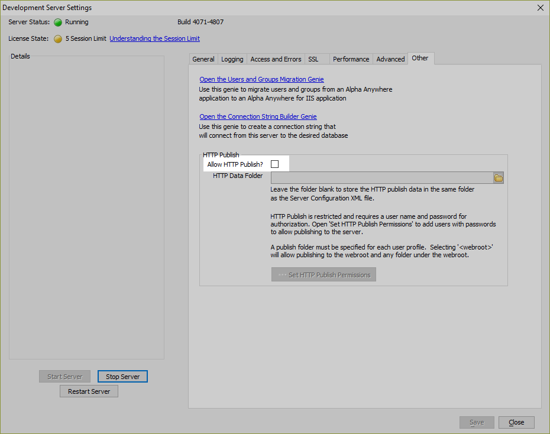Screen dimensions: 550x434
Task: Click the Save button
Action: click(x=477, y=422)
